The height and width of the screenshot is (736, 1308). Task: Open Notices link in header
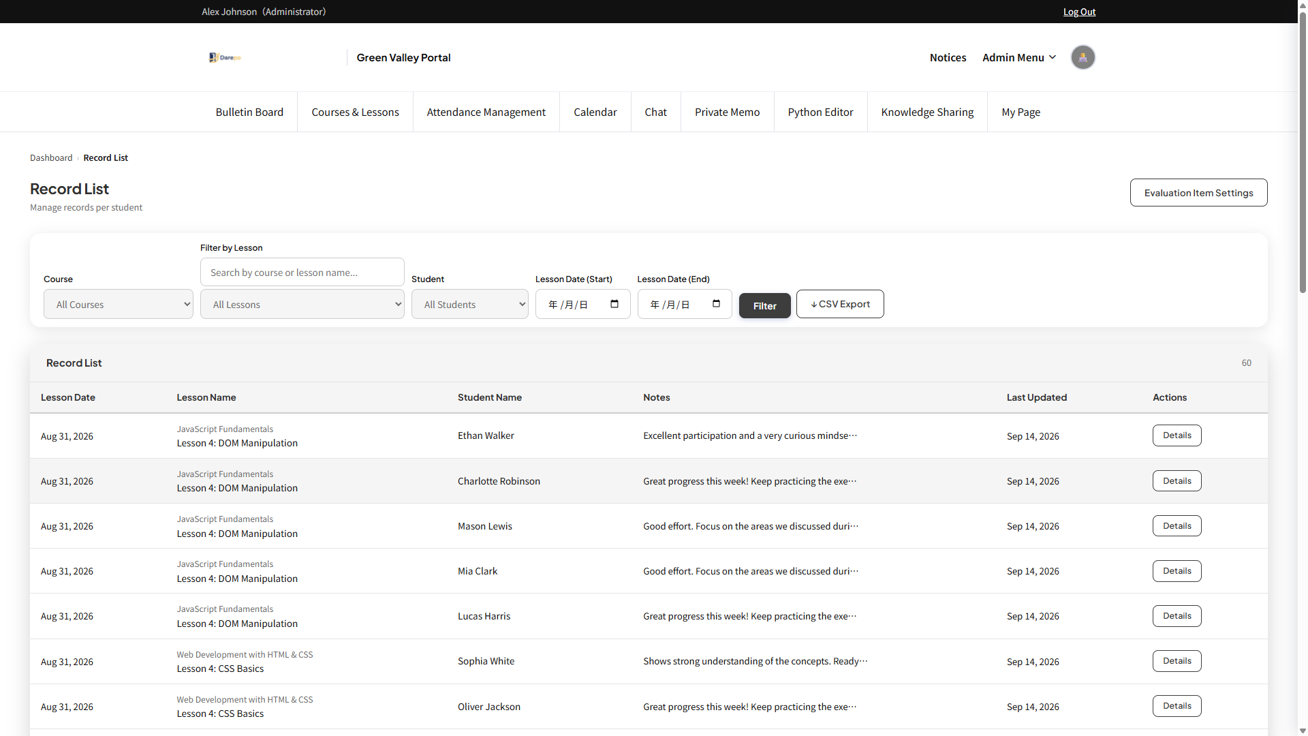click(948, 57)
